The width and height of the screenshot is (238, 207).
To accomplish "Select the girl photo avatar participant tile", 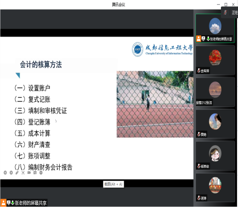I will 215,124.
